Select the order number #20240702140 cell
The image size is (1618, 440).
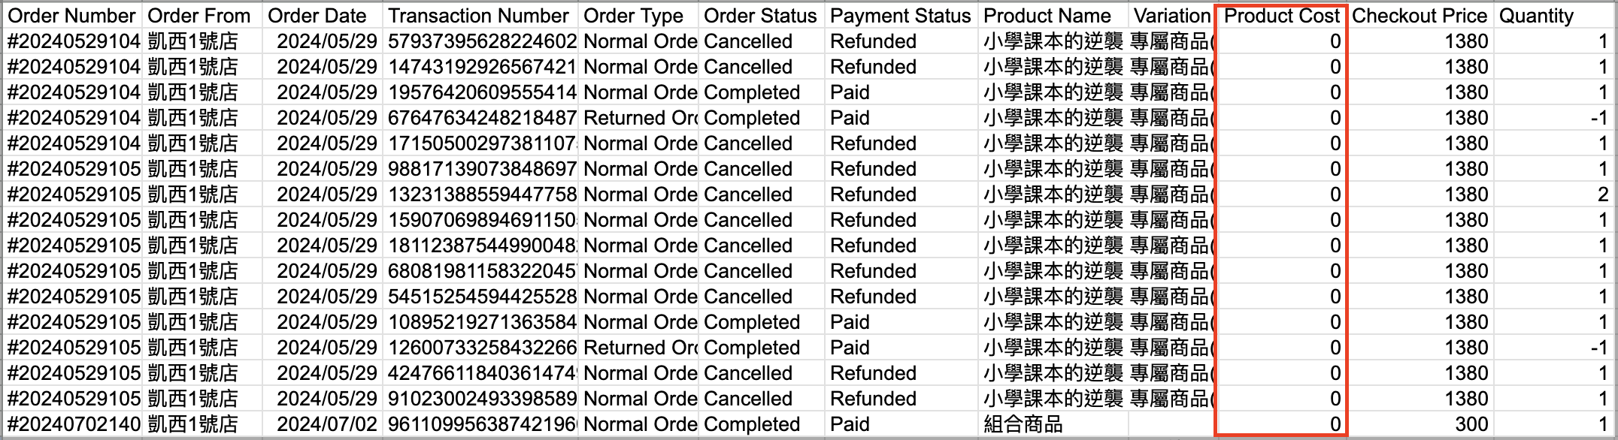(x=72, y=424)
